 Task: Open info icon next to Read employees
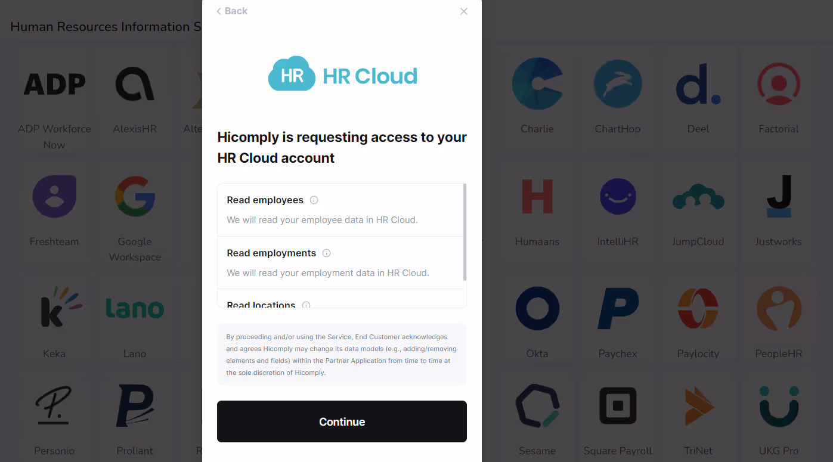[x=314, y=200]
